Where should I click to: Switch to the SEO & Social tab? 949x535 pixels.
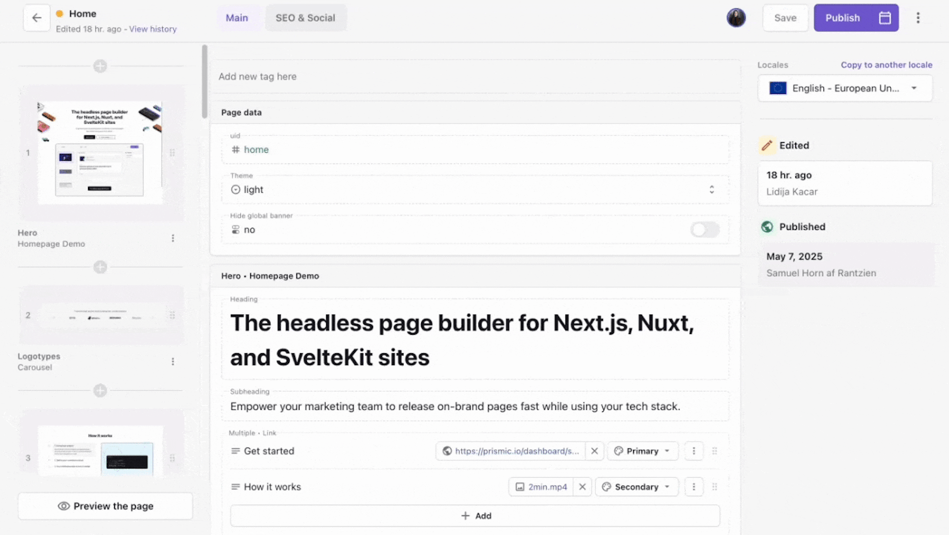pos(305,18)
